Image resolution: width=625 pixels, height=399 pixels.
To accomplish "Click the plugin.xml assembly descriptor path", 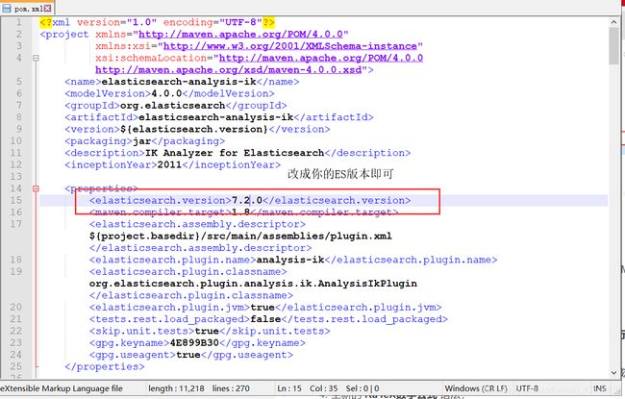I will pyautogui.click(x=240, y=236).
